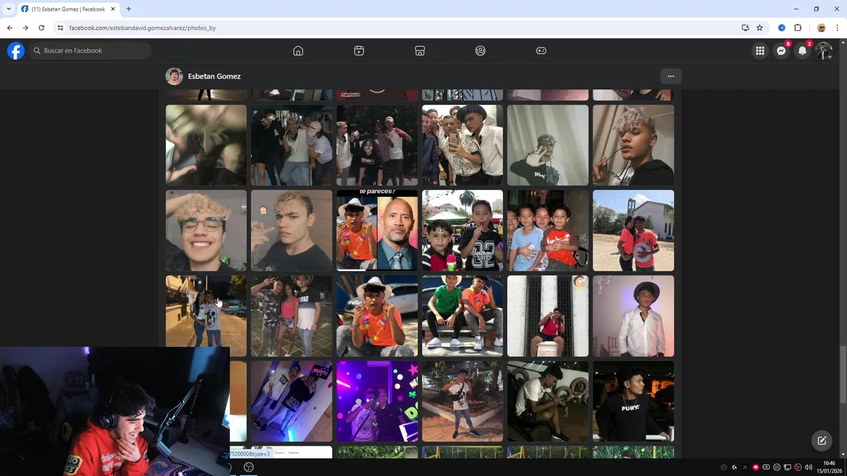Open the account profile avatar menu
Viewport: 847px width, 476px height.
click(x=824, y=51)
